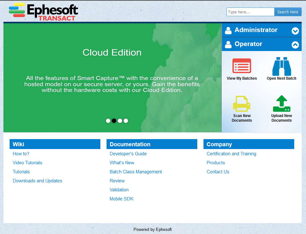306x234 pixels.
Task: Click the Scan New Documents printer icon
Action: 242,104
